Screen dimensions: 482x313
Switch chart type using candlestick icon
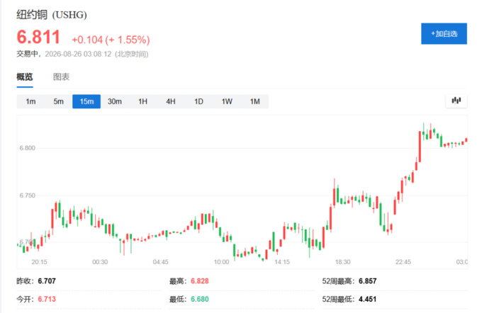click(456, 101)
